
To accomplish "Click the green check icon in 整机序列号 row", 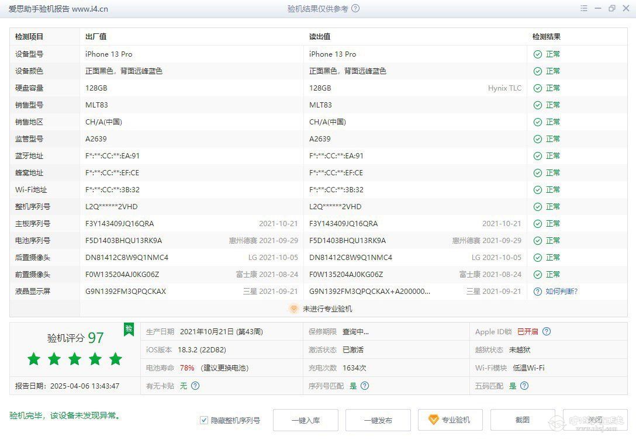I will [537, 207].
